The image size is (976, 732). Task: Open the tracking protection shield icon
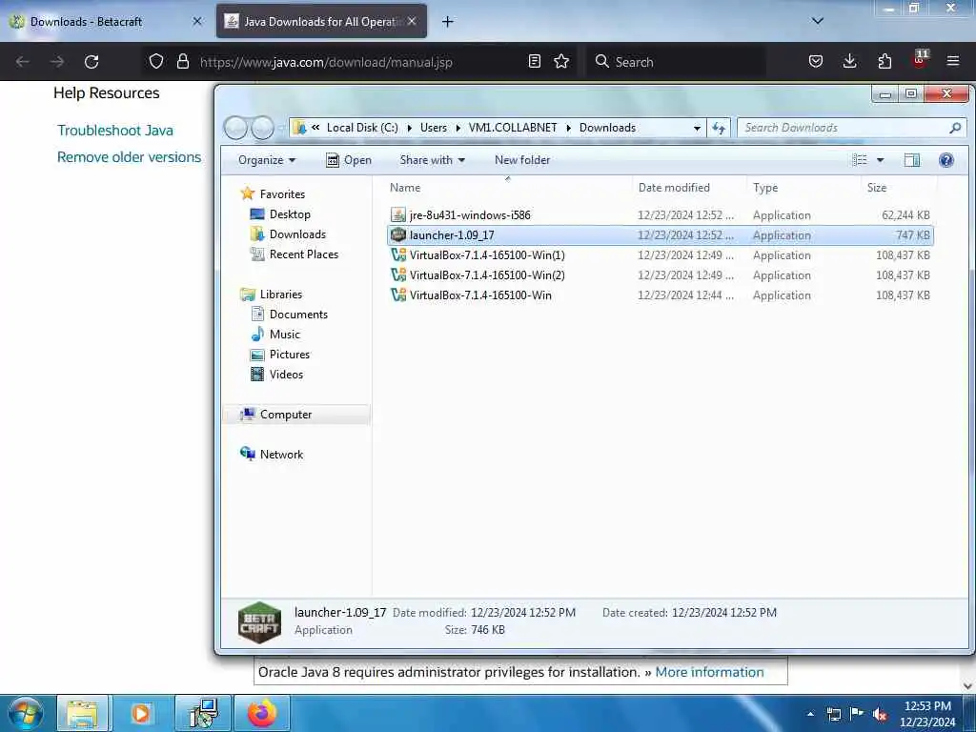click(156, 61)
